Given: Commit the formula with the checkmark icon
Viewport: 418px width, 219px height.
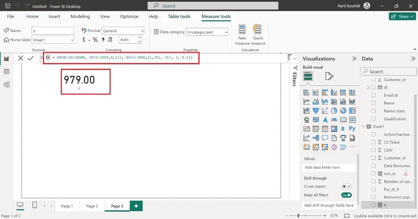Looking at the screenshot, I should 31,59.
